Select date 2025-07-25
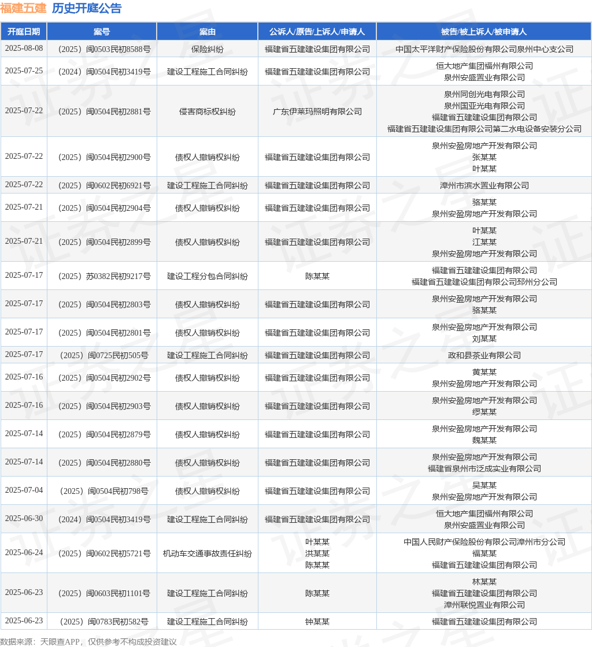Viewport: 592px width, 647px height. click(24, 71)
